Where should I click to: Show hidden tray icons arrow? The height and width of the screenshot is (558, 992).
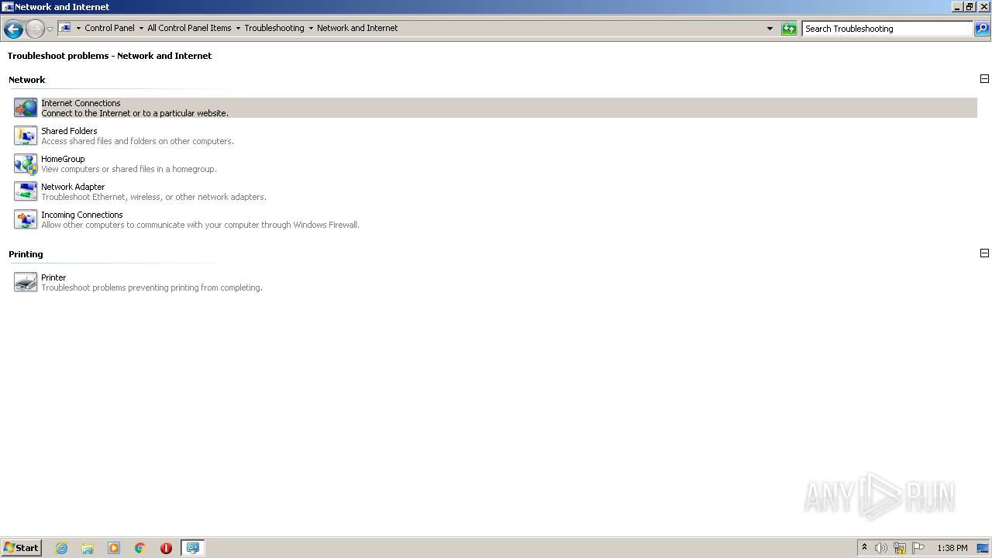point(864,548)
